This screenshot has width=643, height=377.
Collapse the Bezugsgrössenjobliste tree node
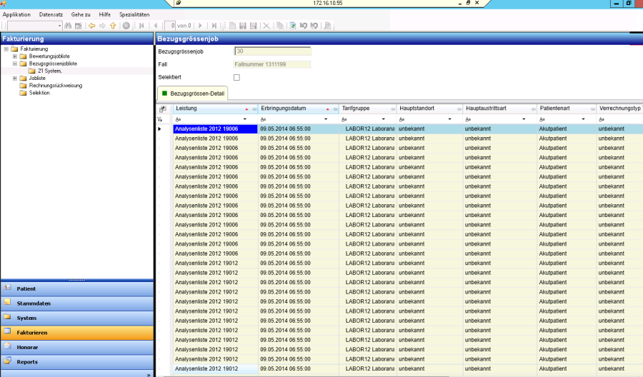pos(15,64)
